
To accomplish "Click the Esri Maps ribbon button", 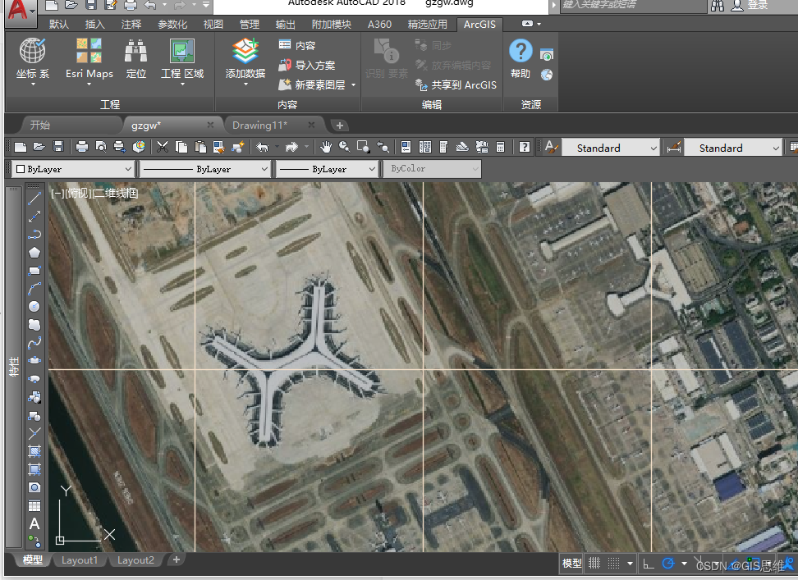I will pyautogui.click(x=89, y=53).
